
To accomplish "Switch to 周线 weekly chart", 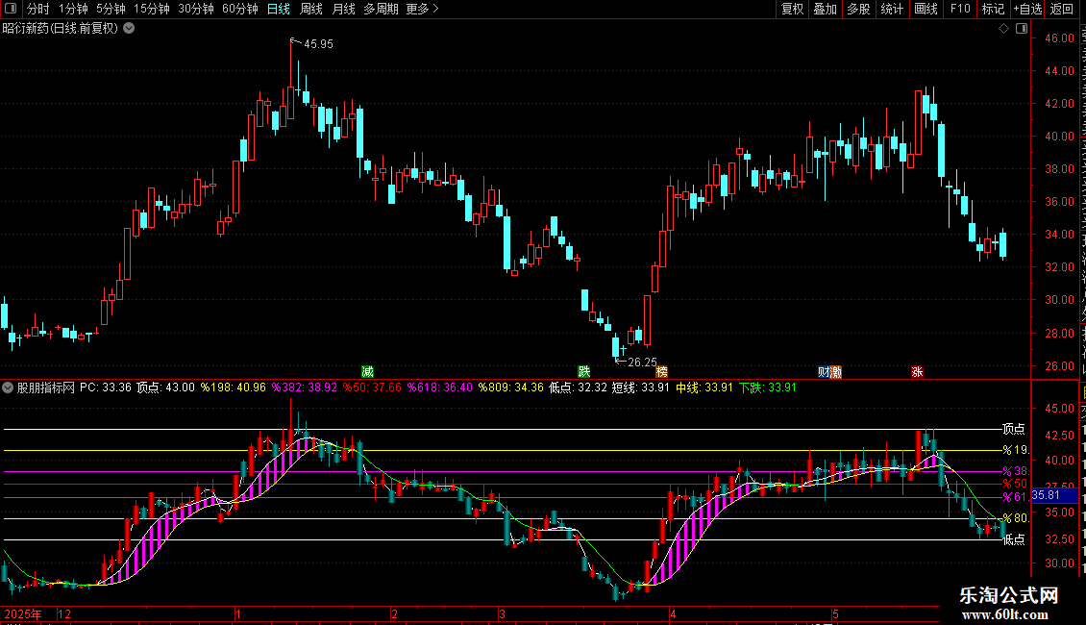I will (311, 9).
